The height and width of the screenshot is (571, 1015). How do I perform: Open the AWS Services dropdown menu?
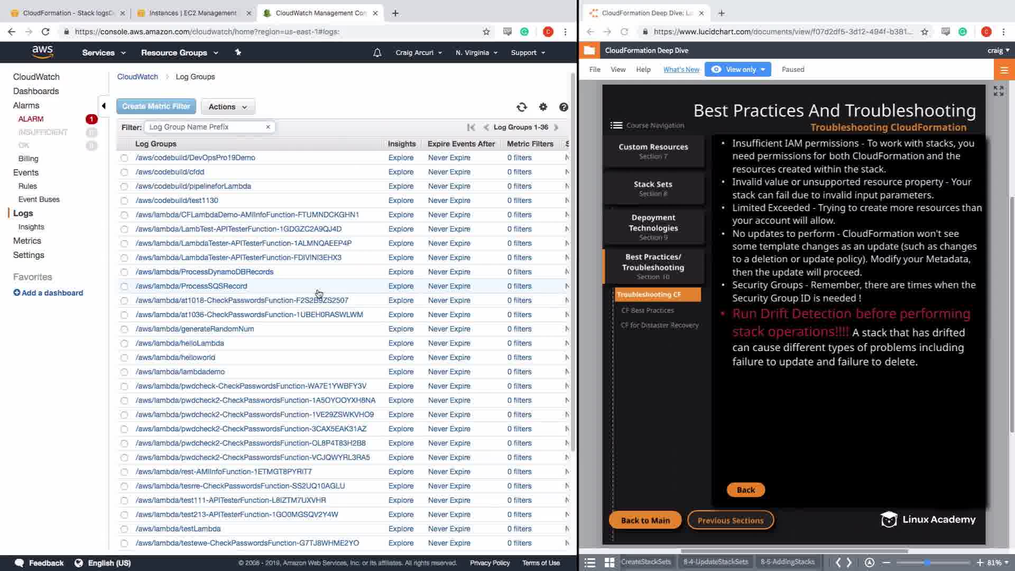pos(104,53)
